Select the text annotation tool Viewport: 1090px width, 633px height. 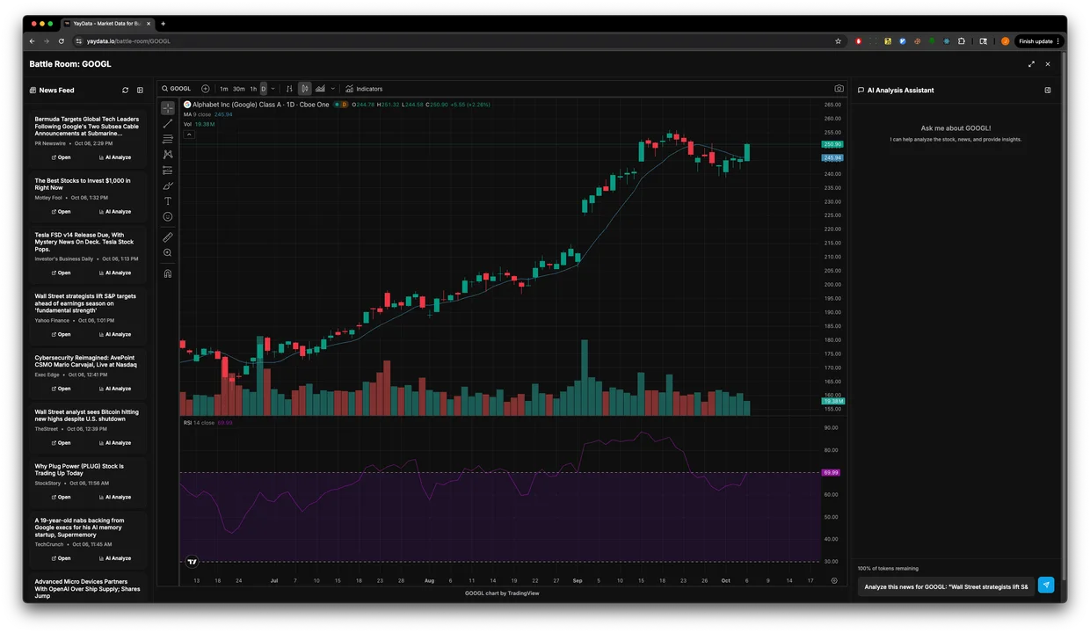tap(168, 201)
